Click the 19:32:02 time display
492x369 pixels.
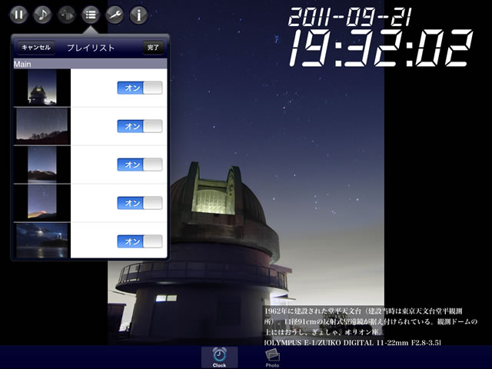pos(381,48)
